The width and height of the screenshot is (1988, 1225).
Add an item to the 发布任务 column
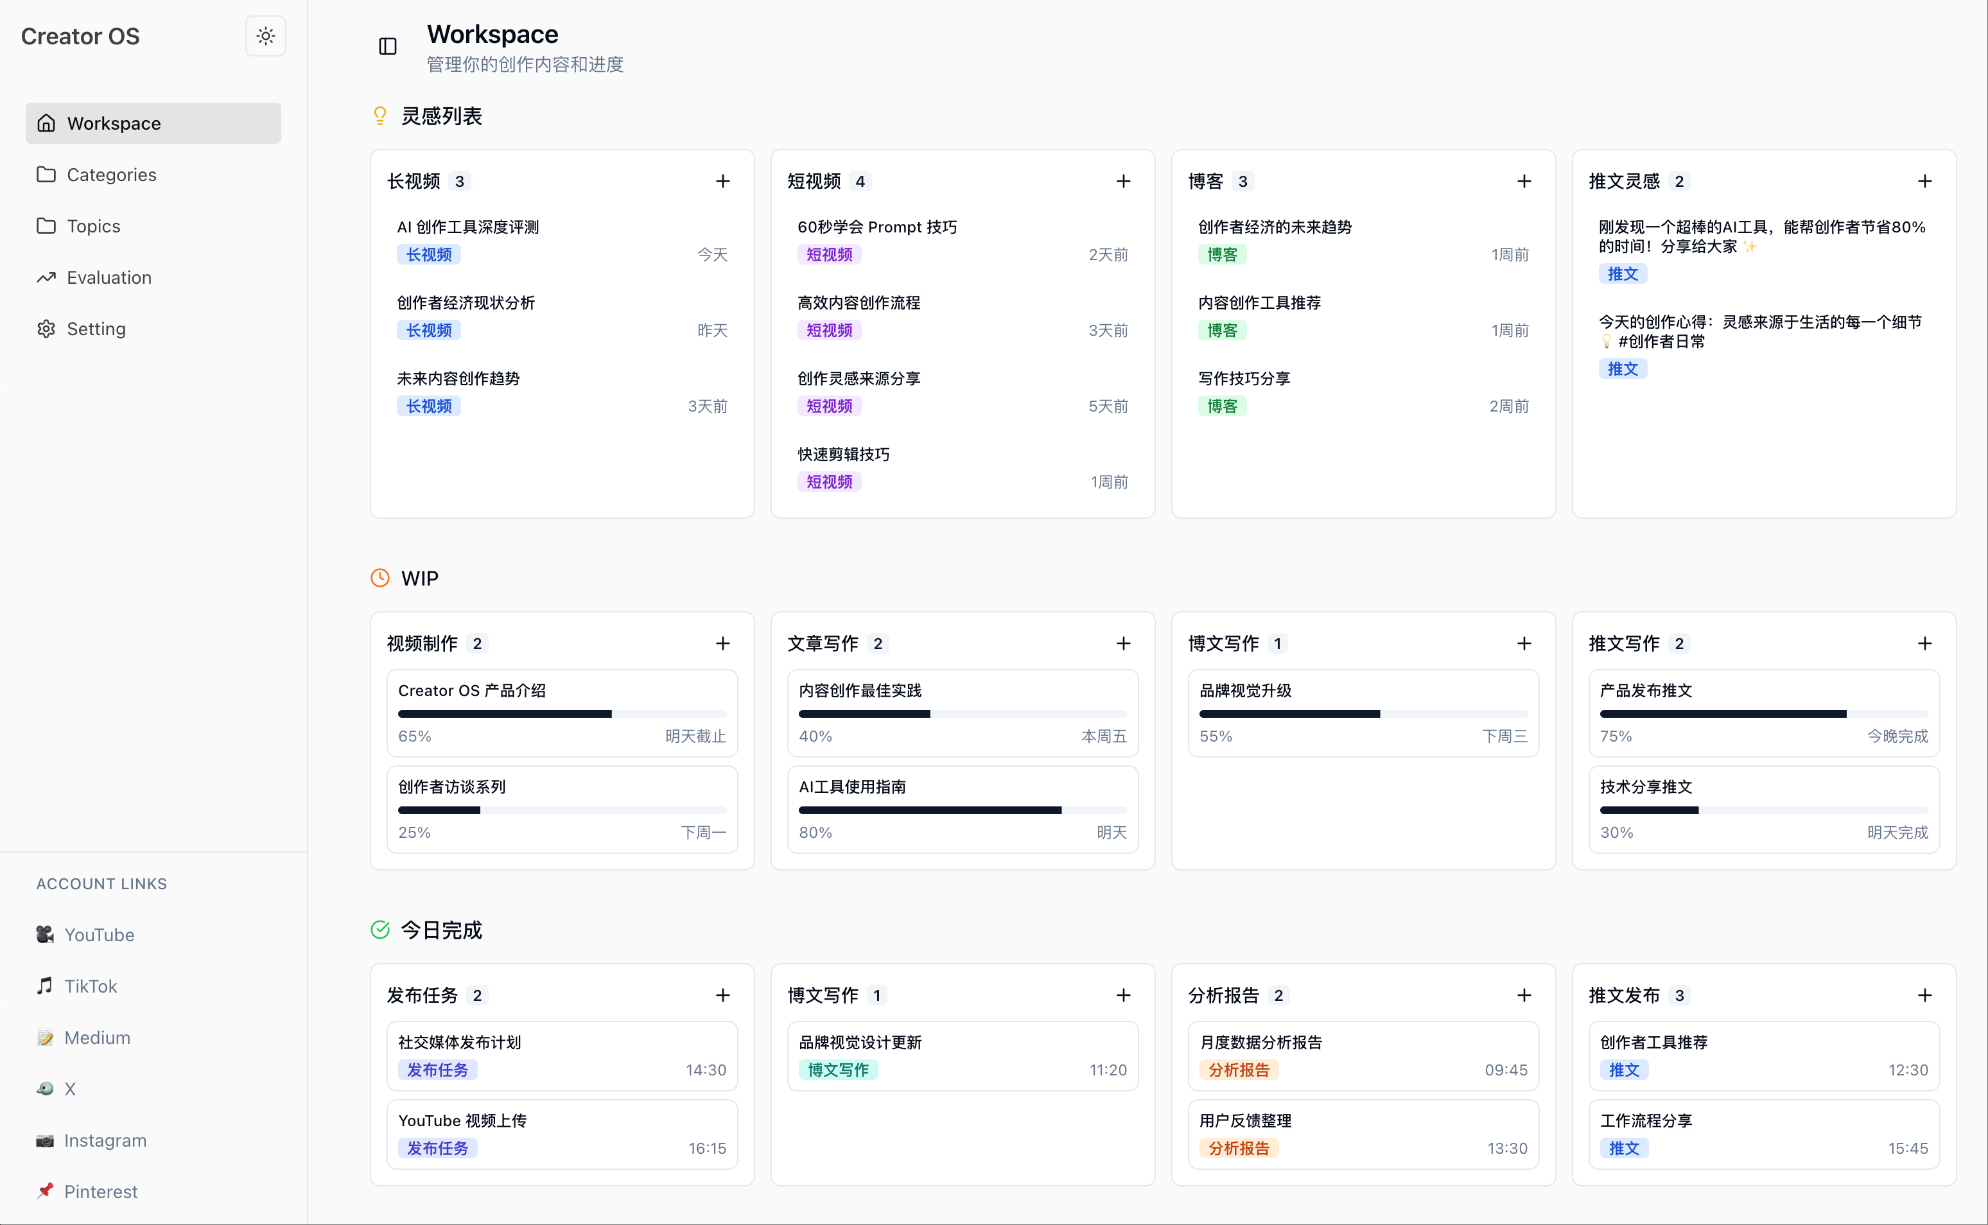[722, 995]
